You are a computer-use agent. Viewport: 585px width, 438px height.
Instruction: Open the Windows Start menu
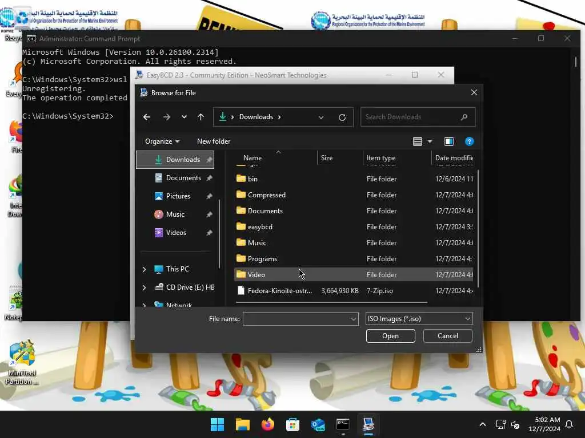tap(217, 424)
